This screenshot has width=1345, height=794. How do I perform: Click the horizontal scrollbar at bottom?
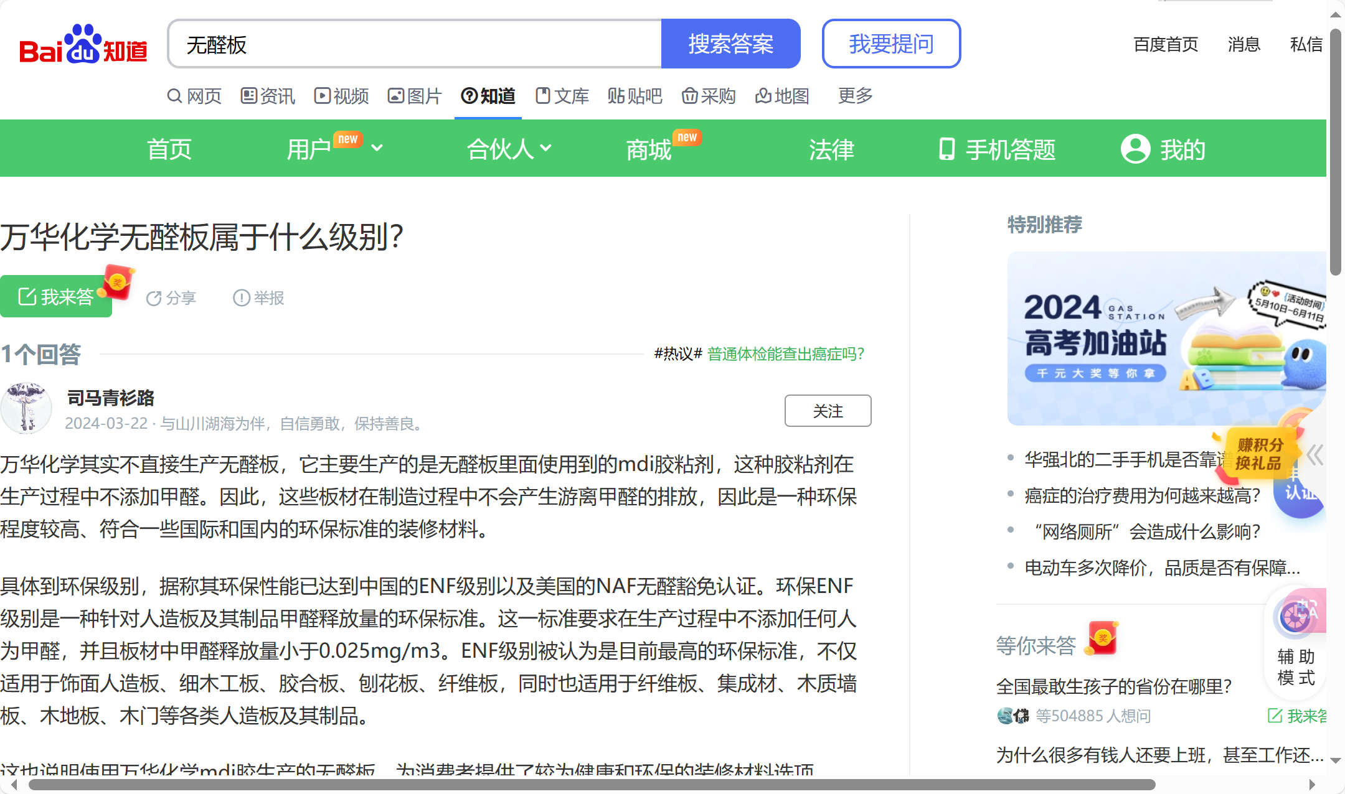[x=592, y=785]
